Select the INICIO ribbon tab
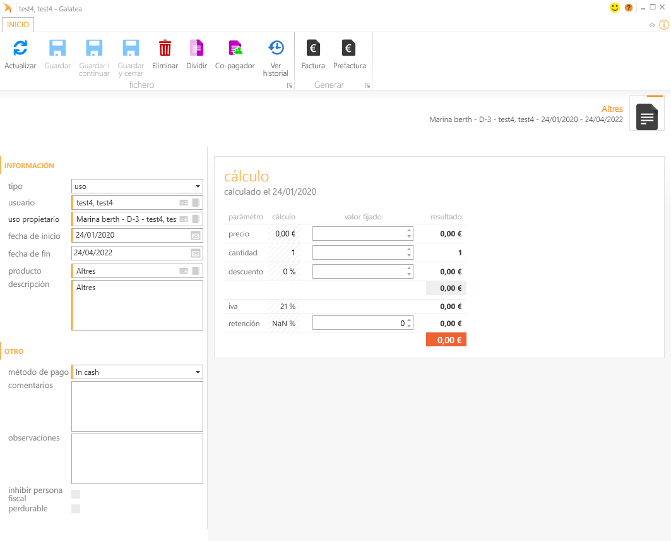 pos(18,24)
